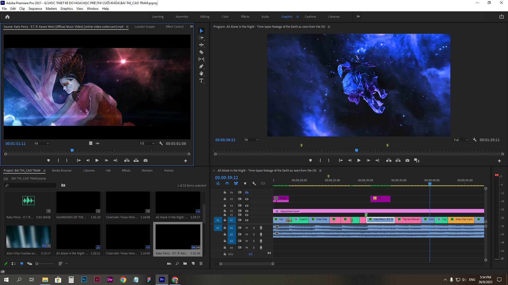Select the Ripple Edit tool
Image resolution: width=508 pixels, height=285 pixels.
[201, 45]
